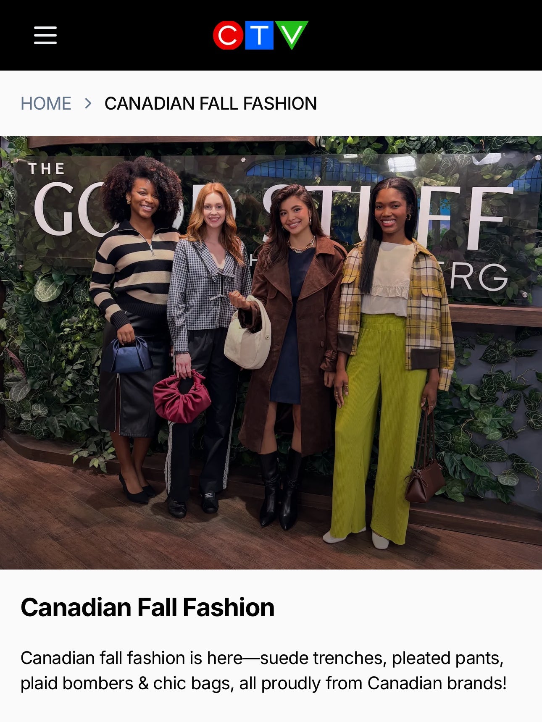The image size is (542, 722).
Task: Click the white shoulder bag in the photo
Action: coord(248,334)
